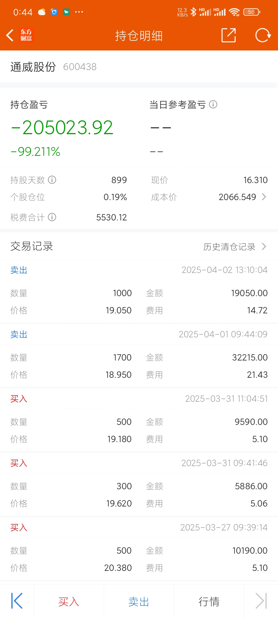Open 历史清仓记录 chevron
278x618 pixels.
point(264,246)
